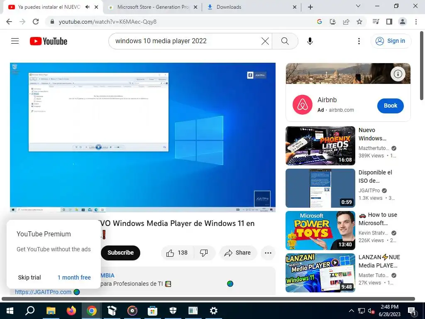This screenshot has height=319, width=425.
Task: Open Microsoft Store from taskbar
Action: [x=153, y=311]
